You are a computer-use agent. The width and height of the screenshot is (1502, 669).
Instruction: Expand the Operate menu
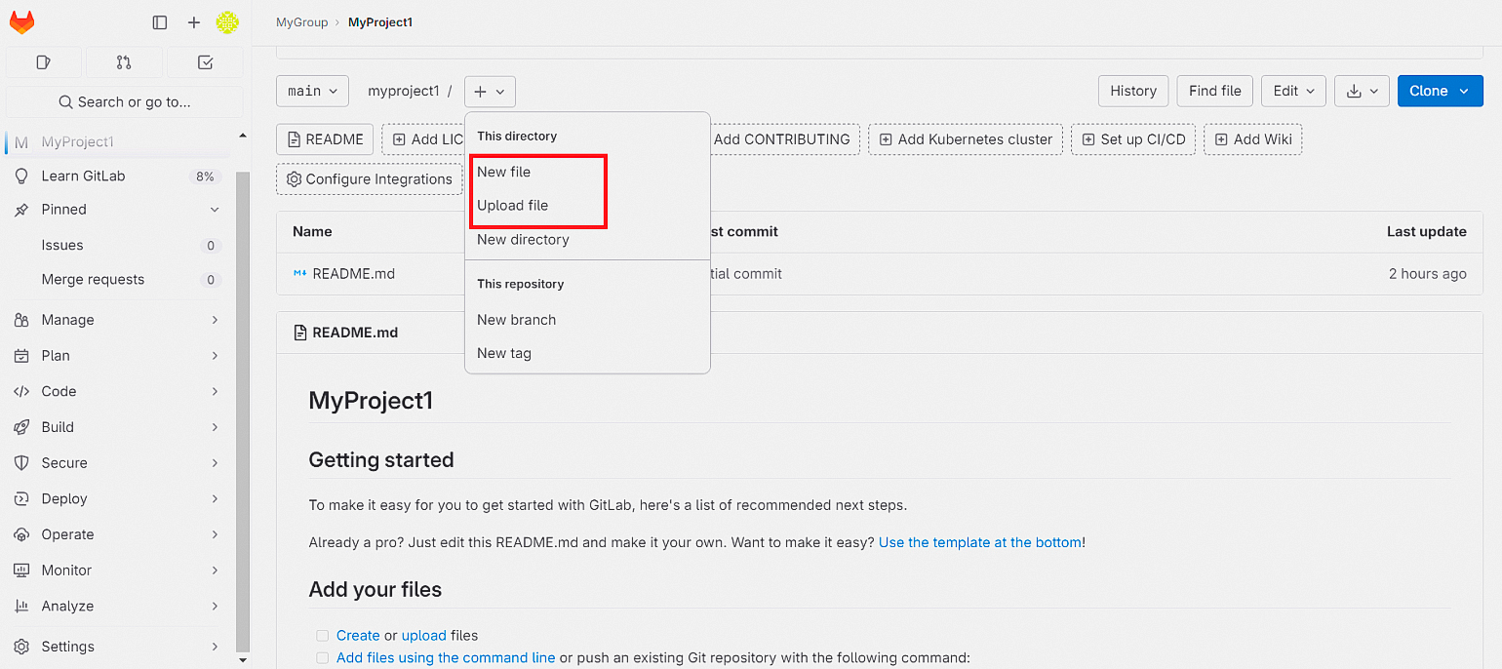117,534
